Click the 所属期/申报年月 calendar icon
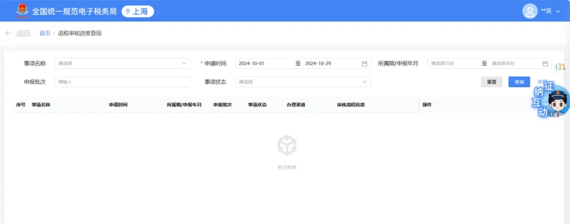Screen dimensions: 570x224 point(545,64)
